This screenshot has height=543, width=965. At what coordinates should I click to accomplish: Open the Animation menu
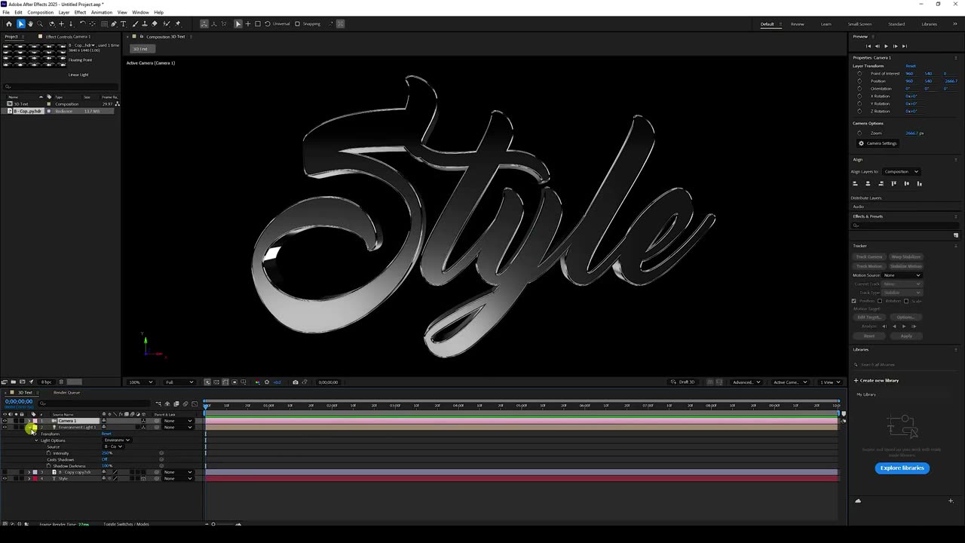coord(102,13)
